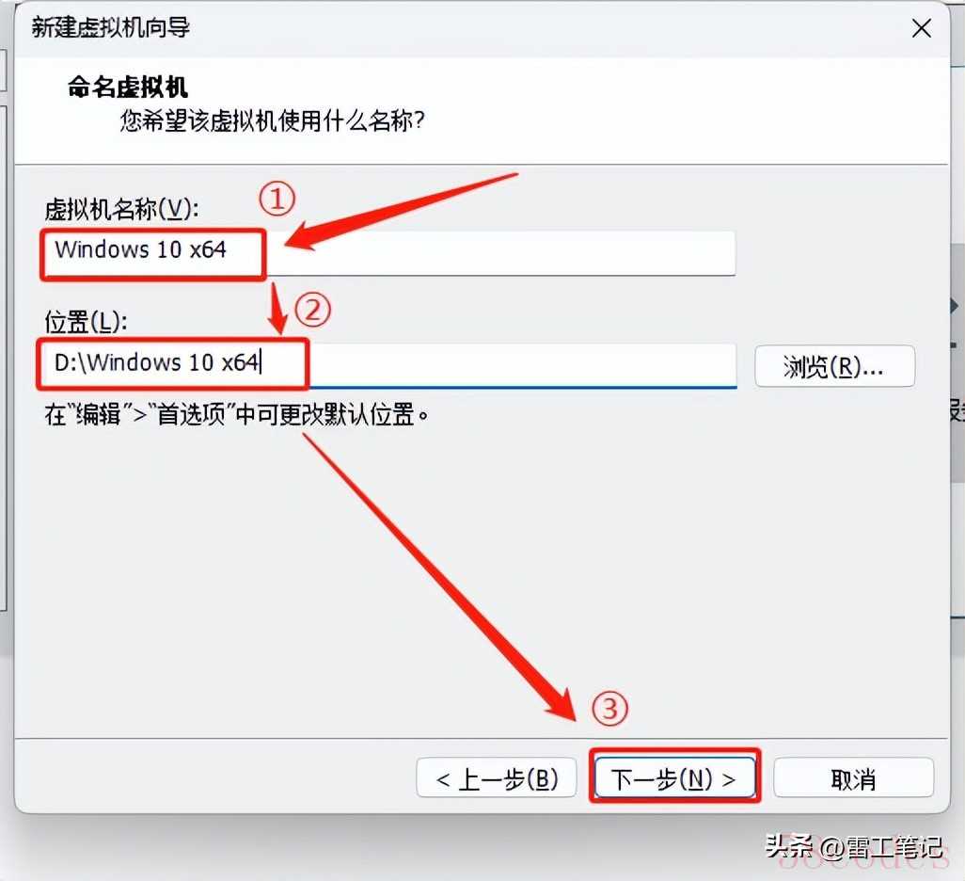Cancel the wizard with 取消
This screenshot has height=881, width=965.
click(853, 779)
